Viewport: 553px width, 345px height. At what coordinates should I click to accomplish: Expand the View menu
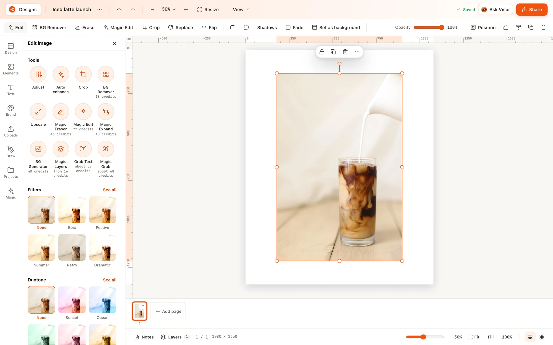[x=241, y=9]
